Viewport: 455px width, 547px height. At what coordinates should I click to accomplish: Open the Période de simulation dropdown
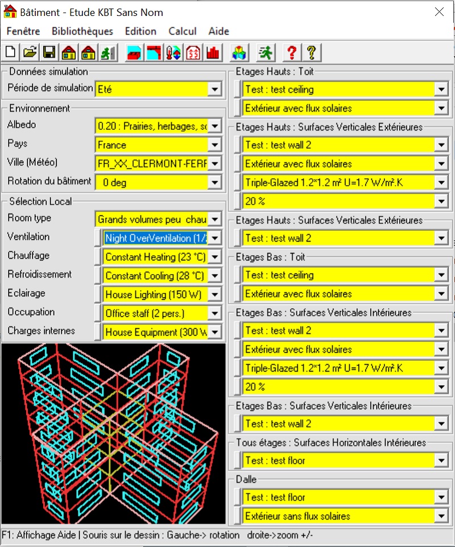click(214, 89)
